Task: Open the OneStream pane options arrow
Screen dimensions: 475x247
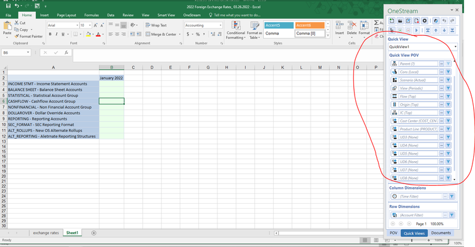Action: (x=452, y=10)
